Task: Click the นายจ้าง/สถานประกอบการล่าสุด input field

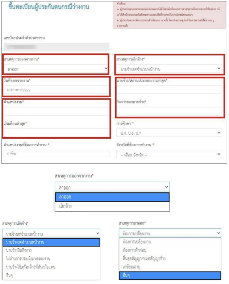Action: click(169, 90)
